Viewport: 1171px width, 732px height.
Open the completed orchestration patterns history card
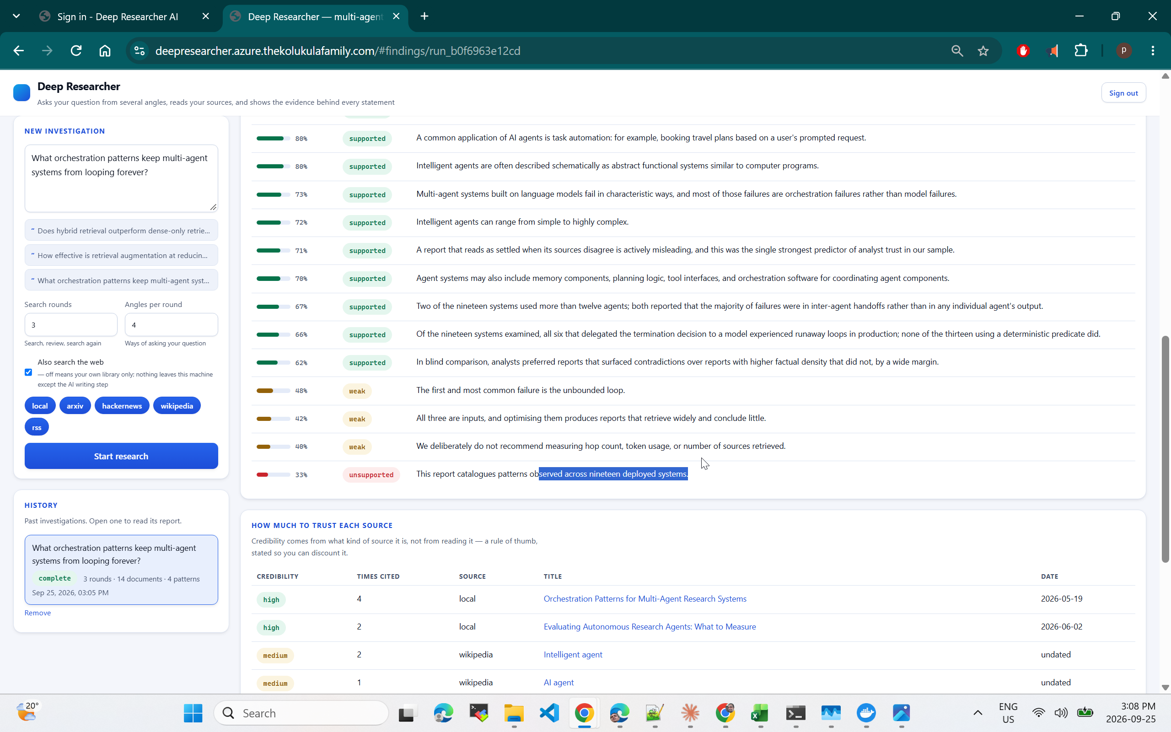(x=121, y=570)
